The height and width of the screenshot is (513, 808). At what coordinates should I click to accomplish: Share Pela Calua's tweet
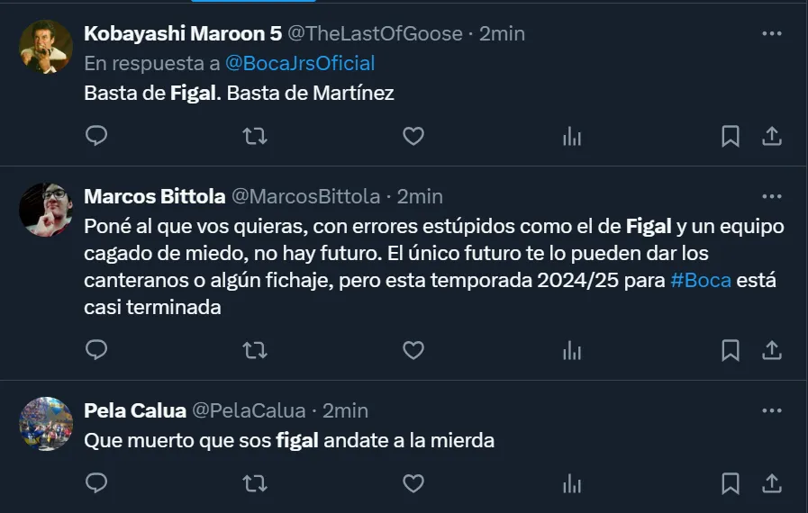coord(772,483)
